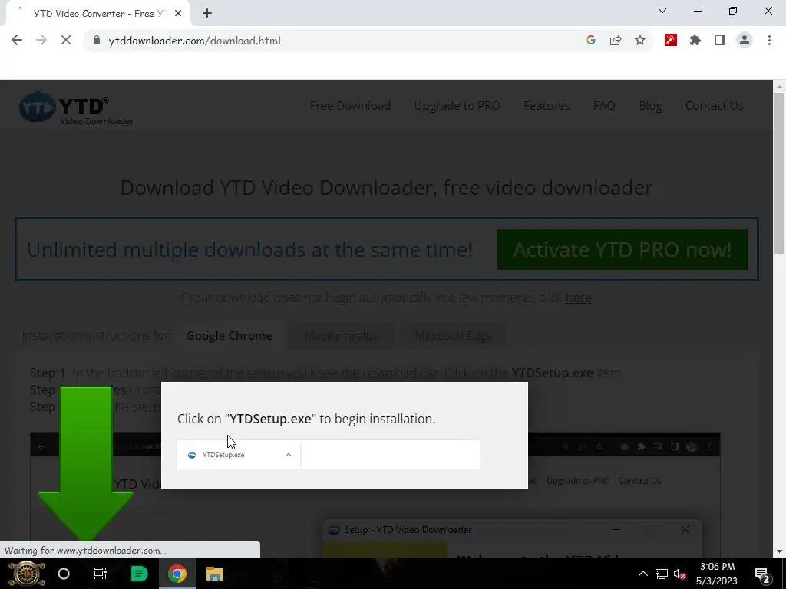786x589 pixels.
Task: Open the Windows Start button
Action: pos(26,574)
